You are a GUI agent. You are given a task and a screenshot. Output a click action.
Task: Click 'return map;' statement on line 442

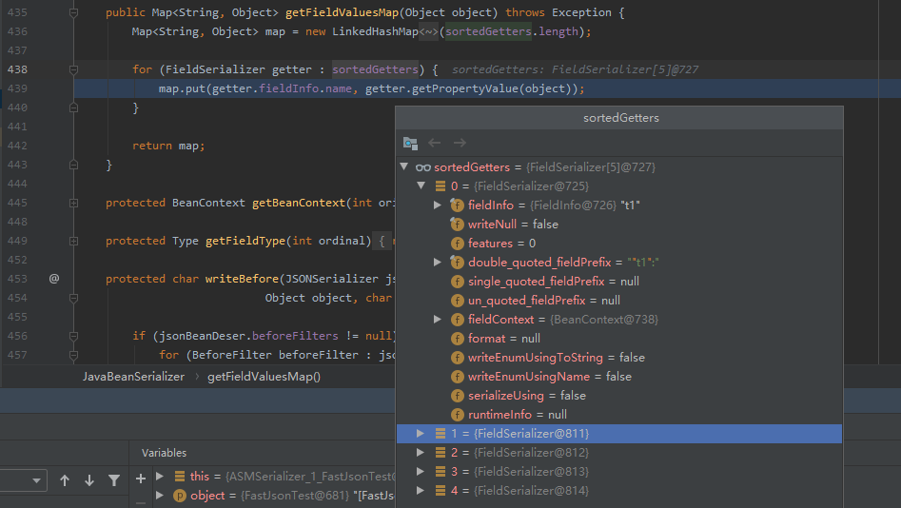coord(168,146)
